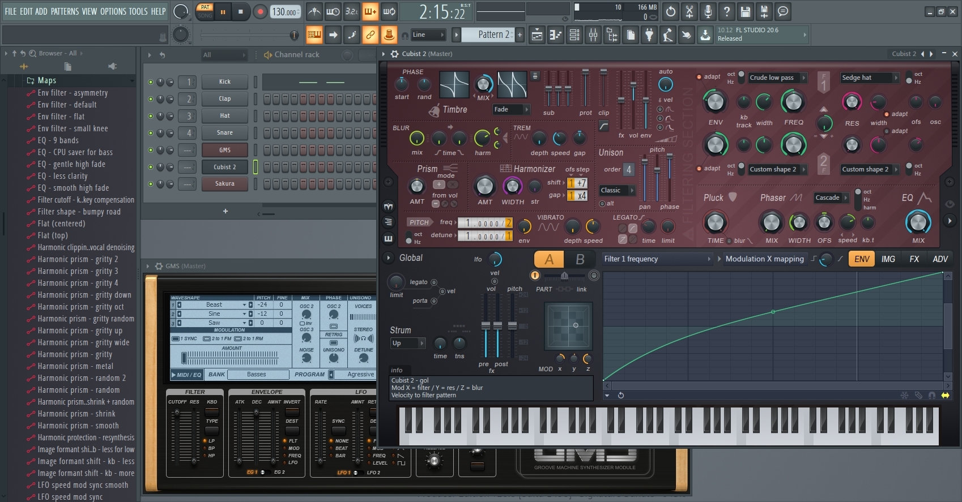The height and width of the screenshot is (502, 962).
Task: Toggle the metronome icon
Action: pyautogui.click(x=314, y=11)
